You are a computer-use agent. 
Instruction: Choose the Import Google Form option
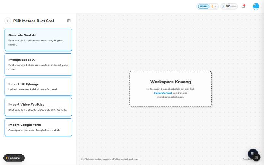tap(38, 127)
